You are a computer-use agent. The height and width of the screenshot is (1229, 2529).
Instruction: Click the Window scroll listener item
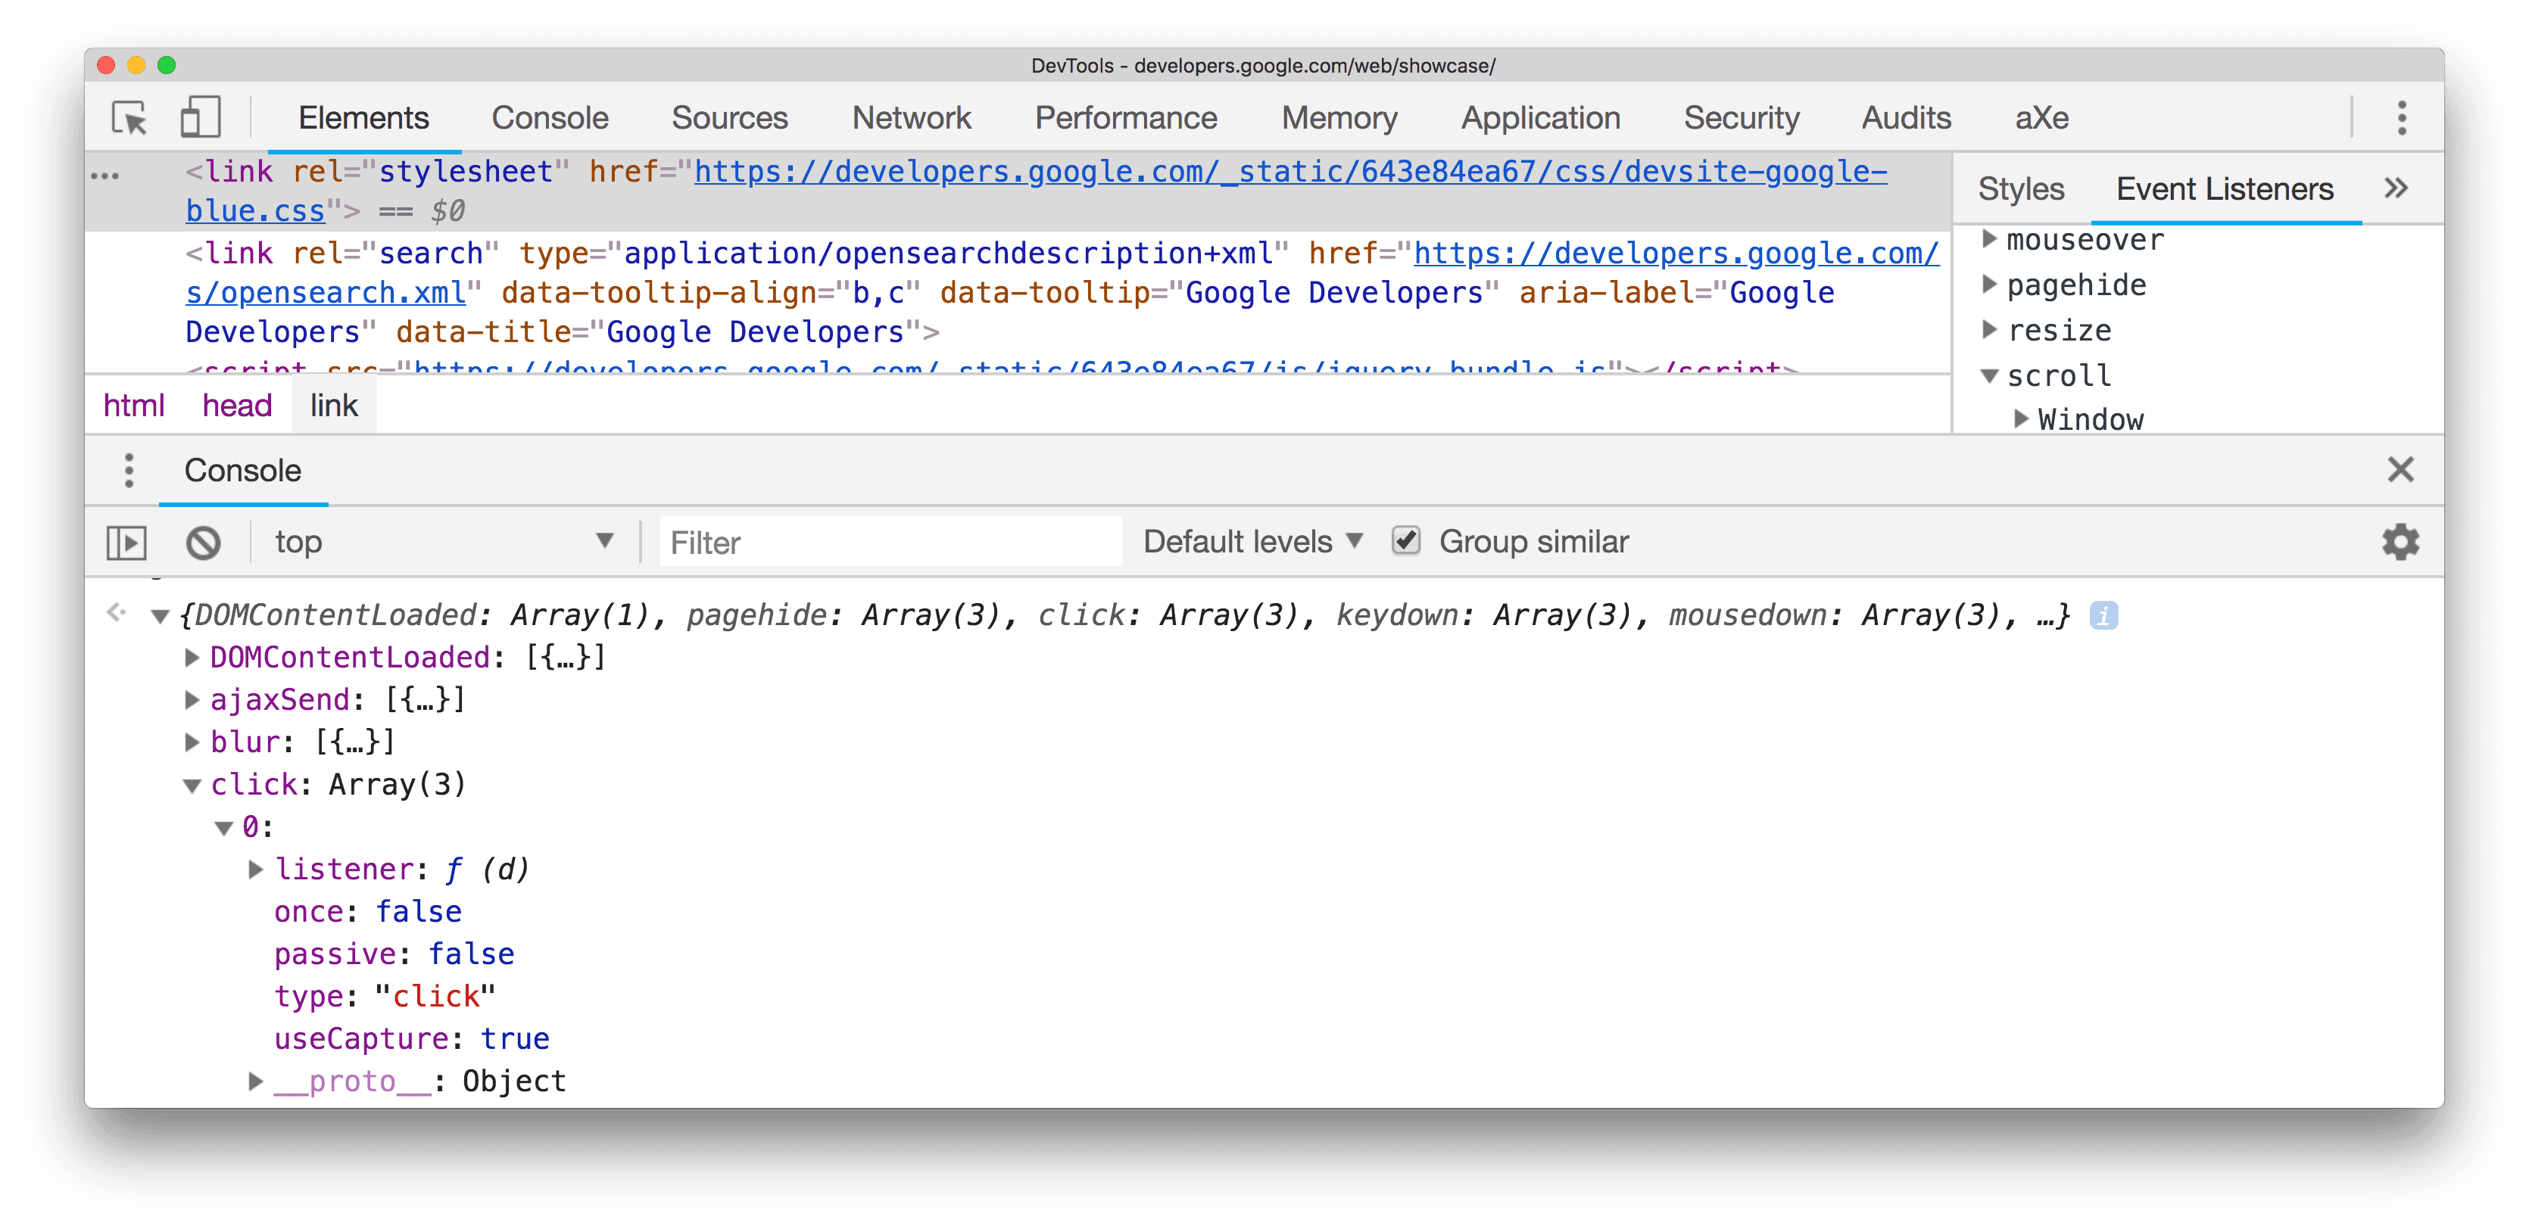click(2087, 421)
